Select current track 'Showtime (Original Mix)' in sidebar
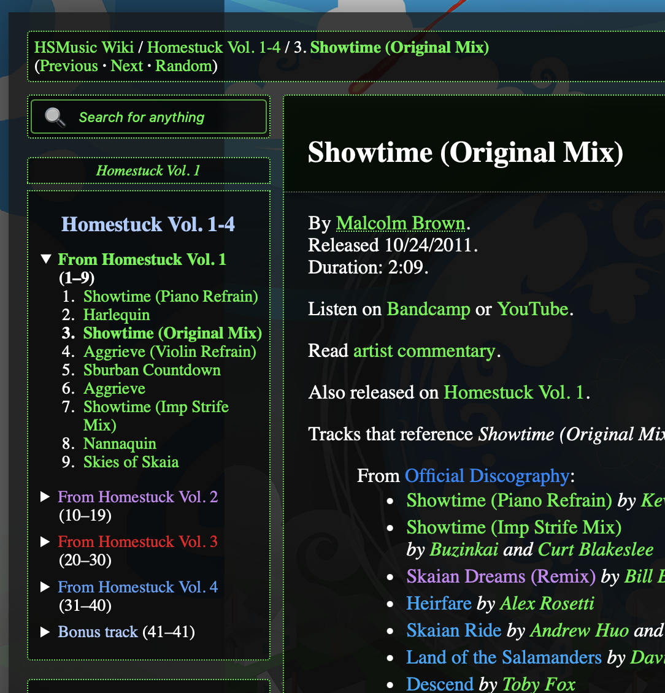 tap(173, 333)
